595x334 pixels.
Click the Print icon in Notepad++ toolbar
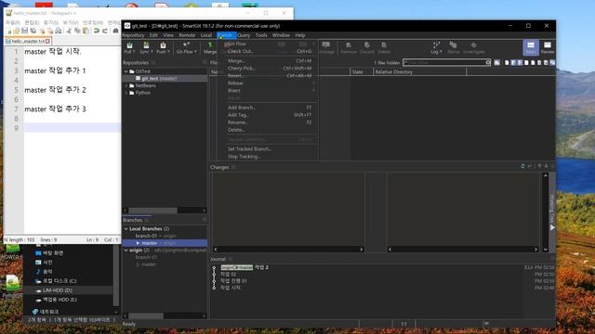58,31
